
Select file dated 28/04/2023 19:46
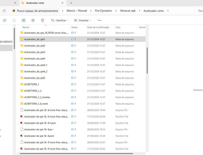pos(82,110)
